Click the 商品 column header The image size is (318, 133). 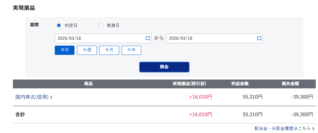point(88,84)
